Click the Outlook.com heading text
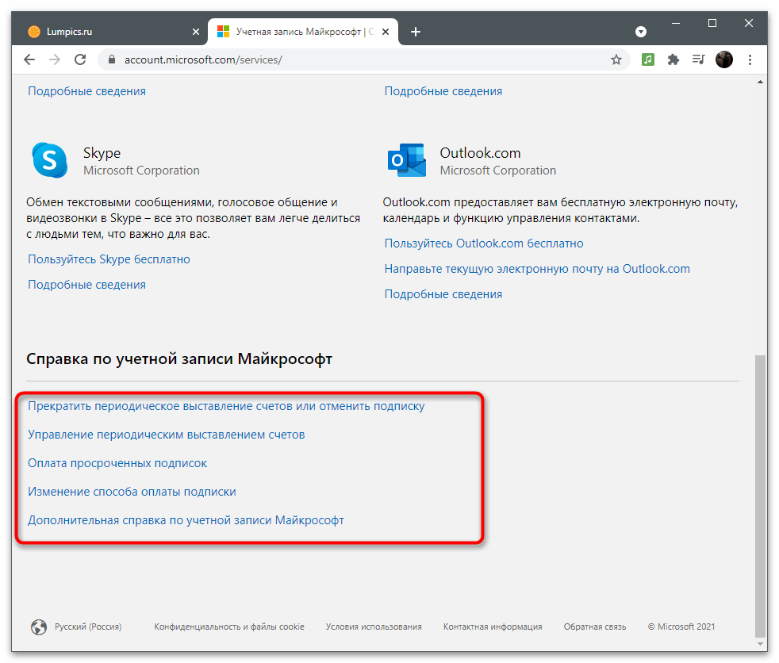 tap(480, 153)
